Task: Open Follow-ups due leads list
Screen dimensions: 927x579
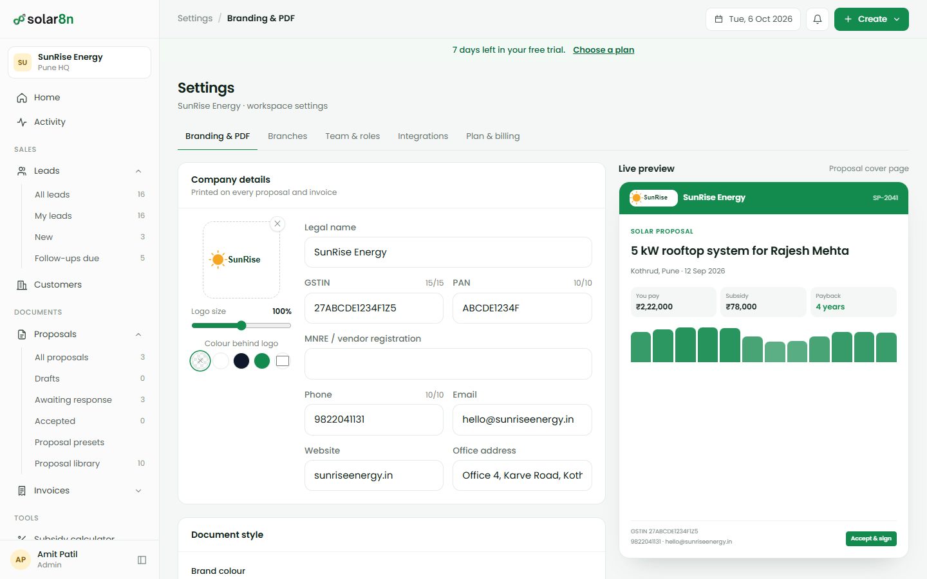Action: point(89,259)
